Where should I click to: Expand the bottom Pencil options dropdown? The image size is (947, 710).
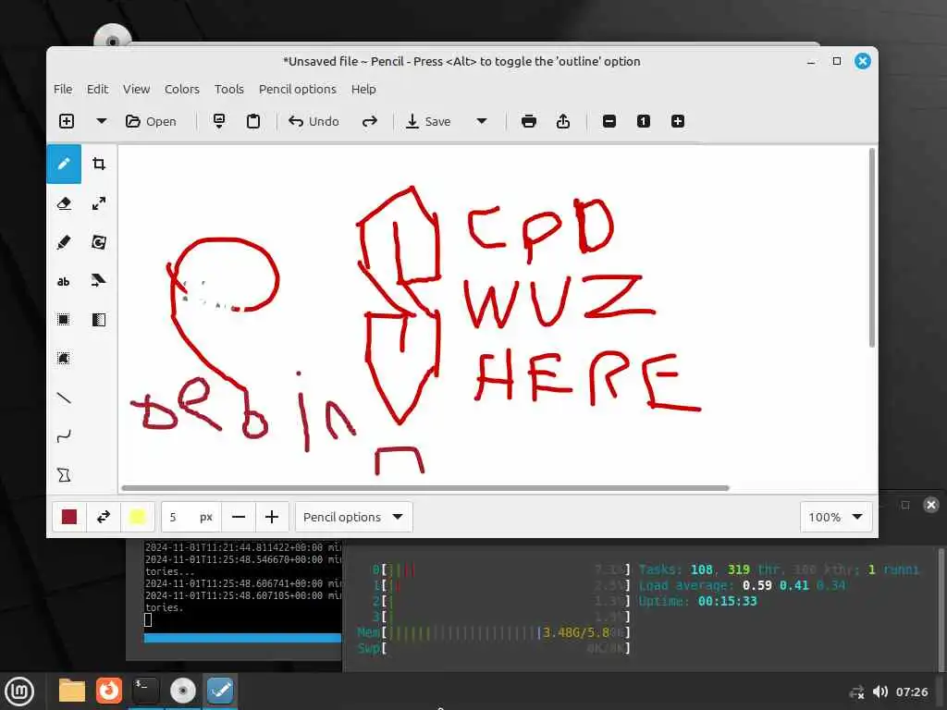coord(353,517)
